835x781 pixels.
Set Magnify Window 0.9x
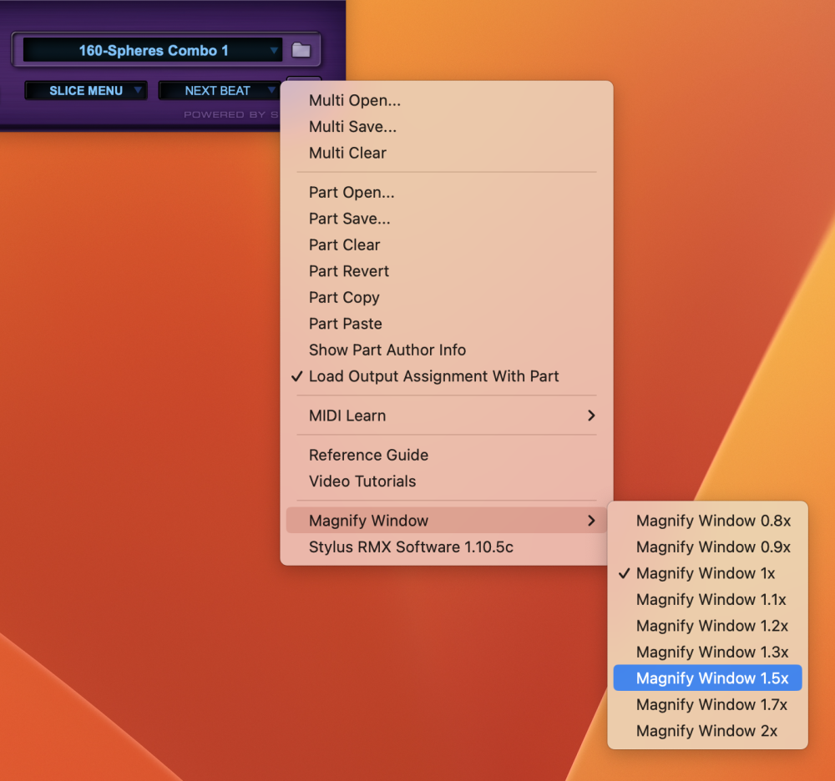(707, 547)
